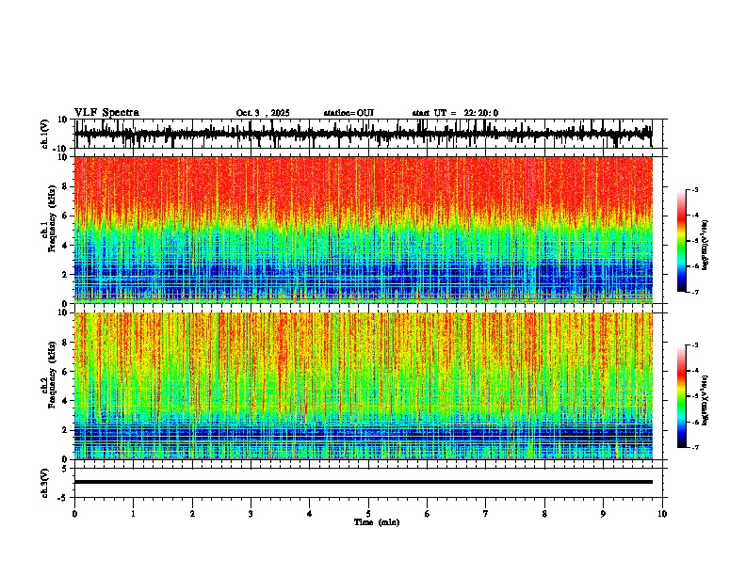
Task: Click the "-3" label on ch.2 color bar
Action: [x=694, y=345]
